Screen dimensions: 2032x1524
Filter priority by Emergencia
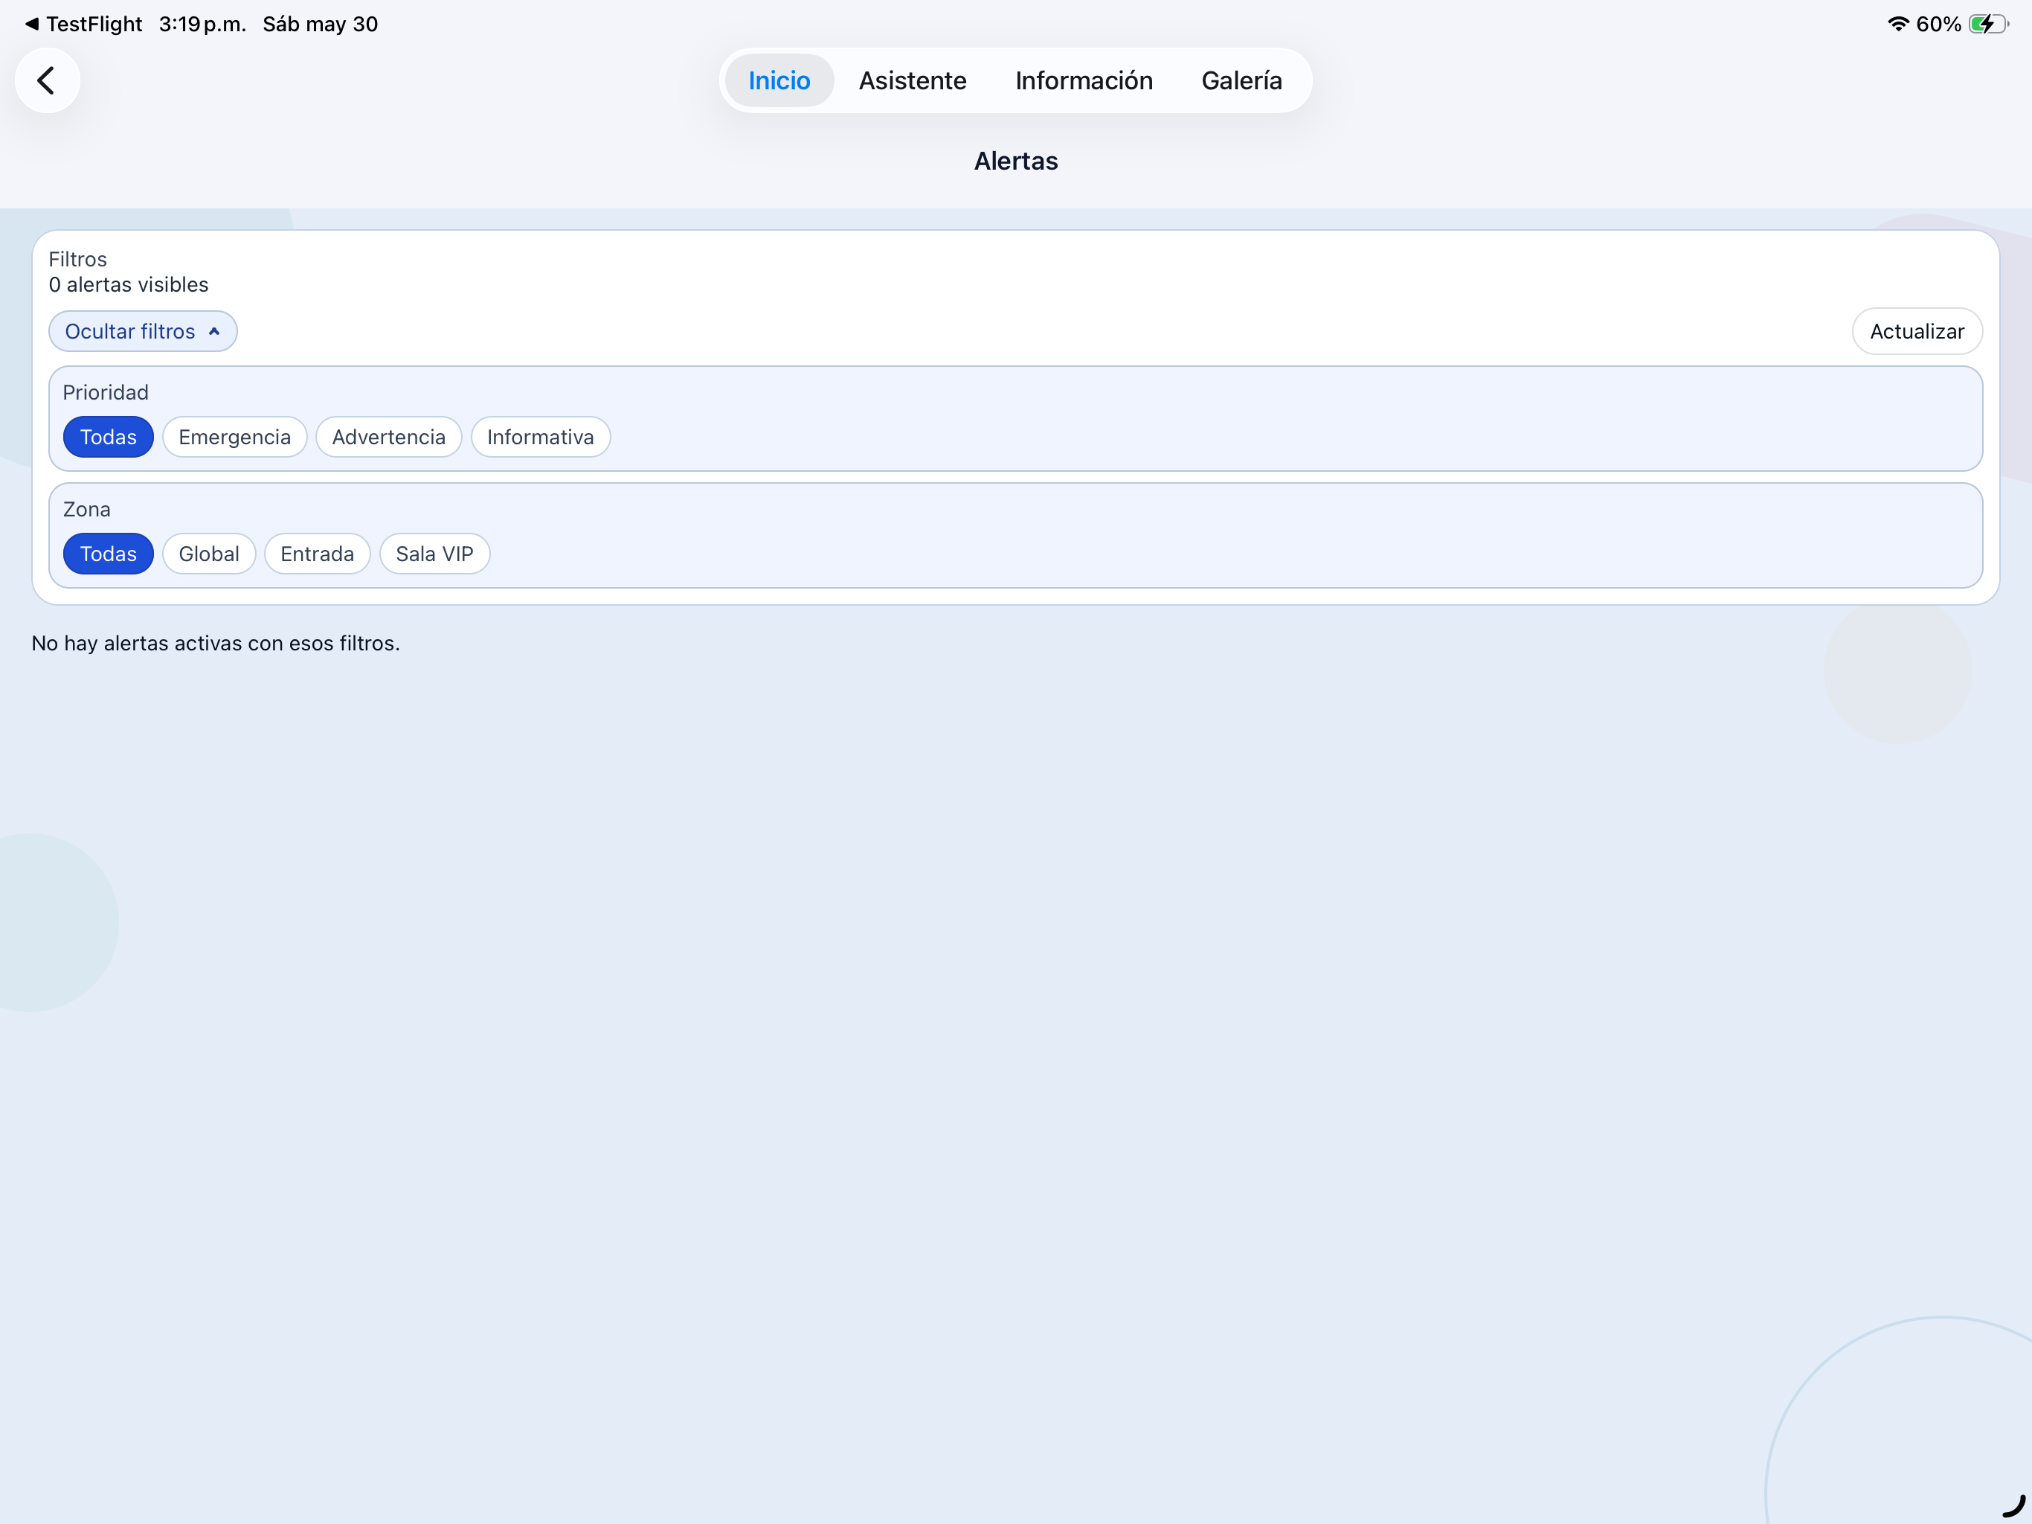click(235, 437)
